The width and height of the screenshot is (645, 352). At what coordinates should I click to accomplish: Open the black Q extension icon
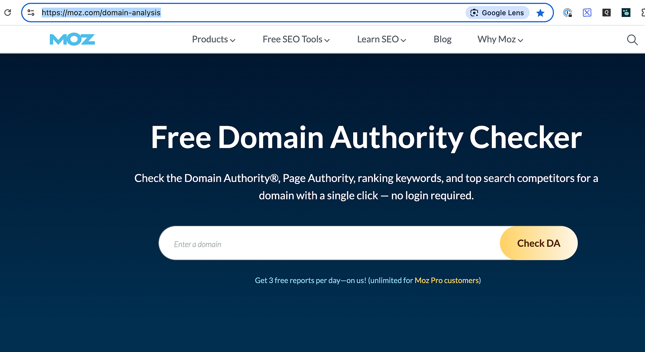[606, 12]
